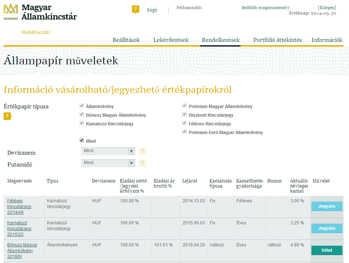The image size is (349, 263).
Task: Toggle the Államkötvény checkbox
Action: [82, 105]
